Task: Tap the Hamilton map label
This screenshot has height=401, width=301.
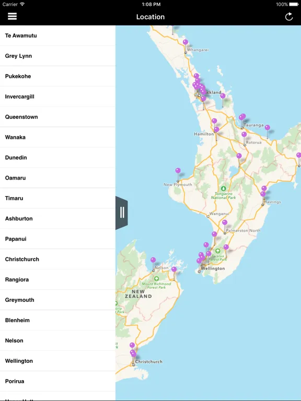Action: click(x=204, y=134)
